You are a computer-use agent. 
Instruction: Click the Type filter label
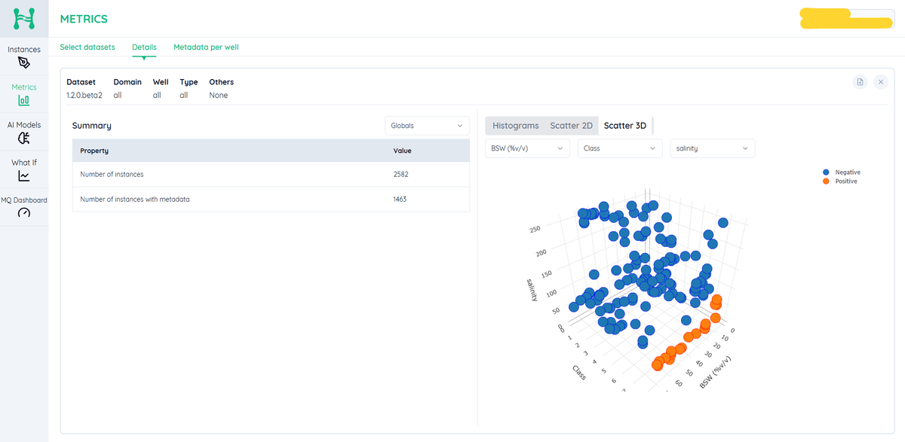coord(189,82)
